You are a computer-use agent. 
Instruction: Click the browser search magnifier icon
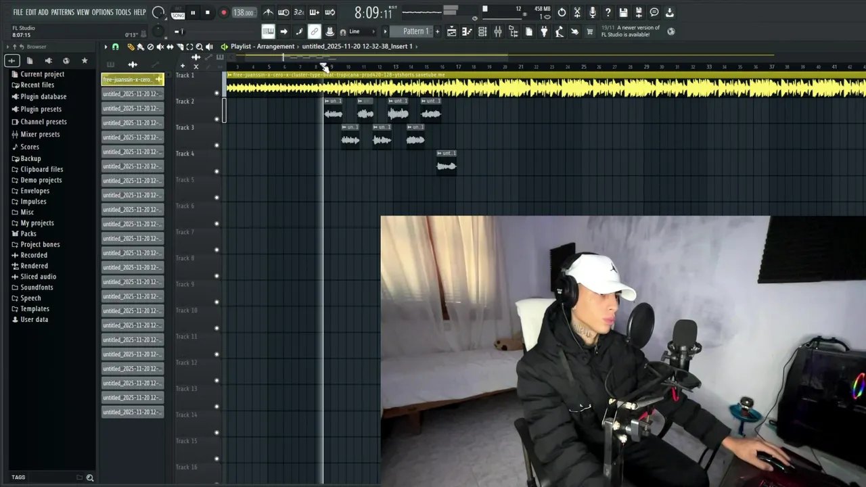point(89,478)
